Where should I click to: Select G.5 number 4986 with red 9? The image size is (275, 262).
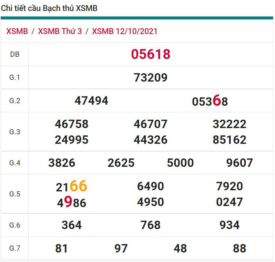point(71,202)
